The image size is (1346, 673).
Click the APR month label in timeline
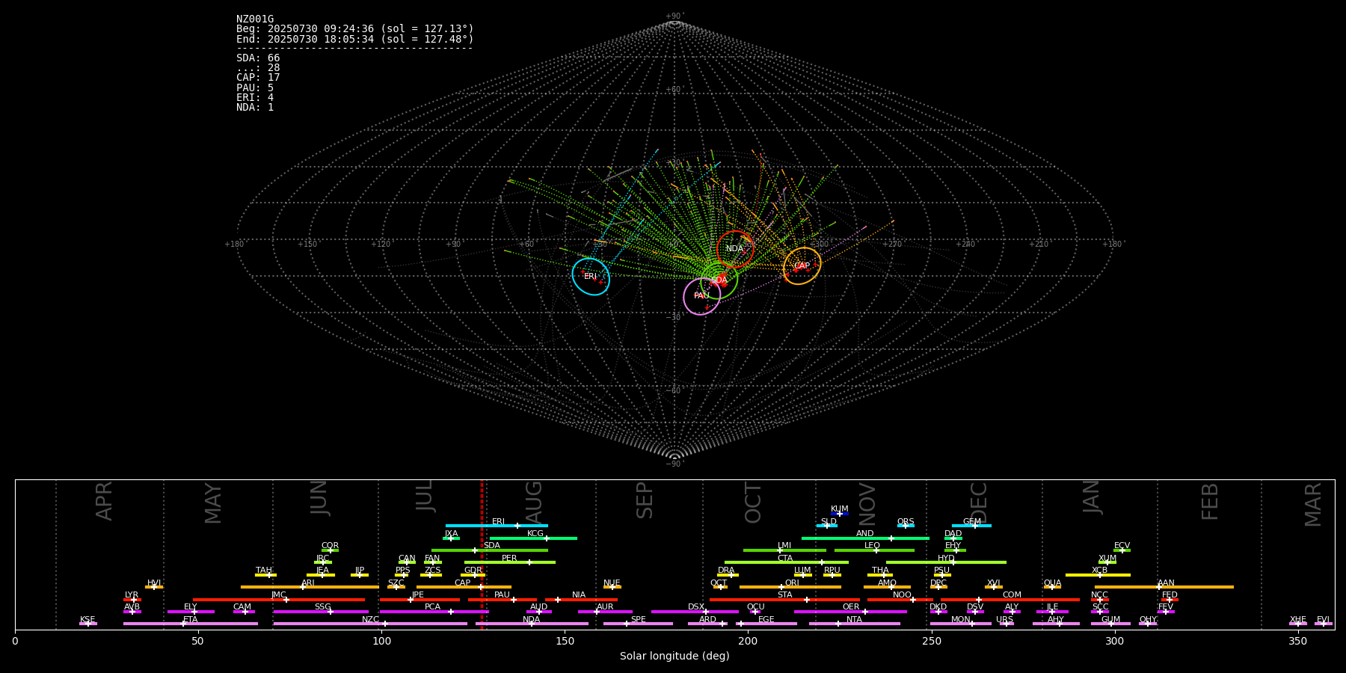pos(104,501)
